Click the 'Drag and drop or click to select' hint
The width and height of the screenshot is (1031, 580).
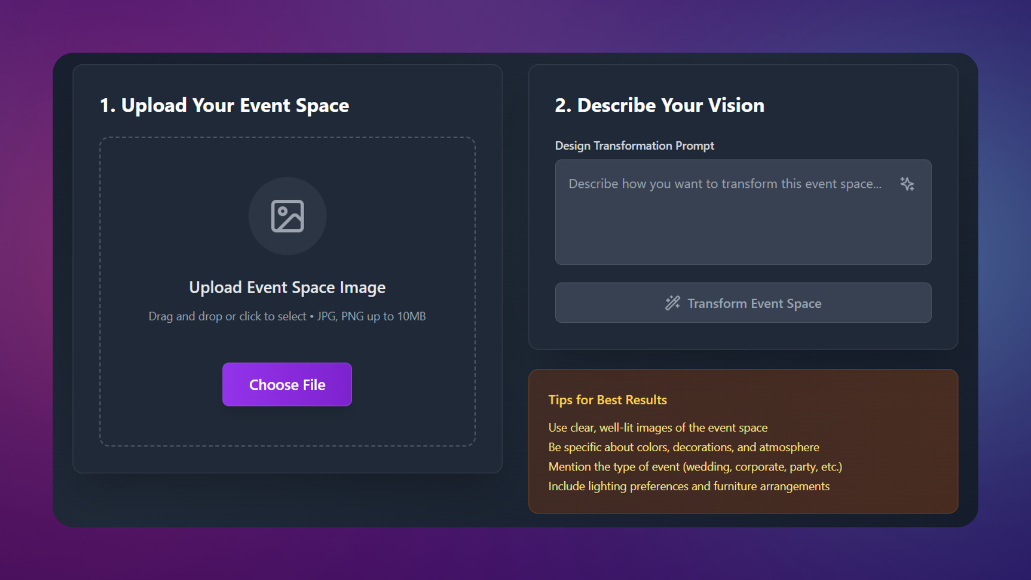(x=227, y=316)
